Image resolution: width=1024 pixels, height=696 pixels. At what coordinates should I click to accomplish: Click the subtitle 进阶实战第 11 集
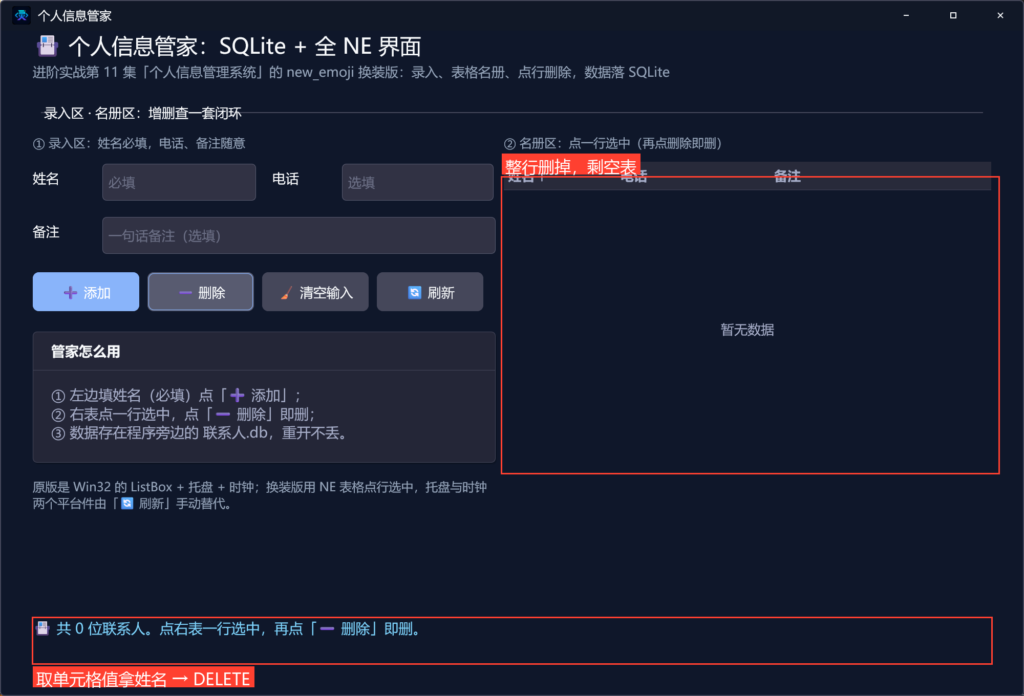pyautogui.click(x=351, y=72)
